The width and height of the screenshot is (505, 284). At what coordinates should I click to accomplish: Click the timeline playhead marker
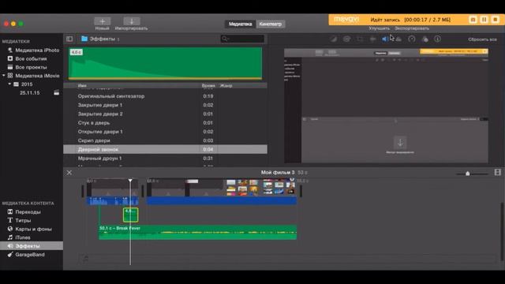tap(130, 181)
